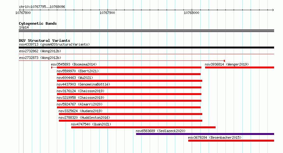Image resolution: width=283 pixels, height=153 pixels.
Task: Select the purple nsv6583689 variant bar
Action: pos(205,134)
